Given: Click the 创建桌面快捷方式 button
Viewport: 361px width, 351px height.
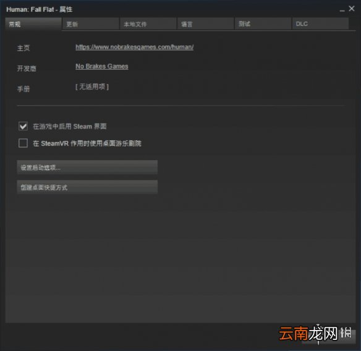Looking at the screenshot, I should click(x=87, y=187).
